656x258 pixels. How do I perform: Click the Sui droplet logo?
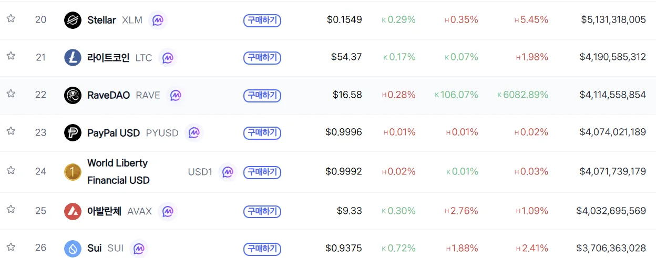[73, 248]
